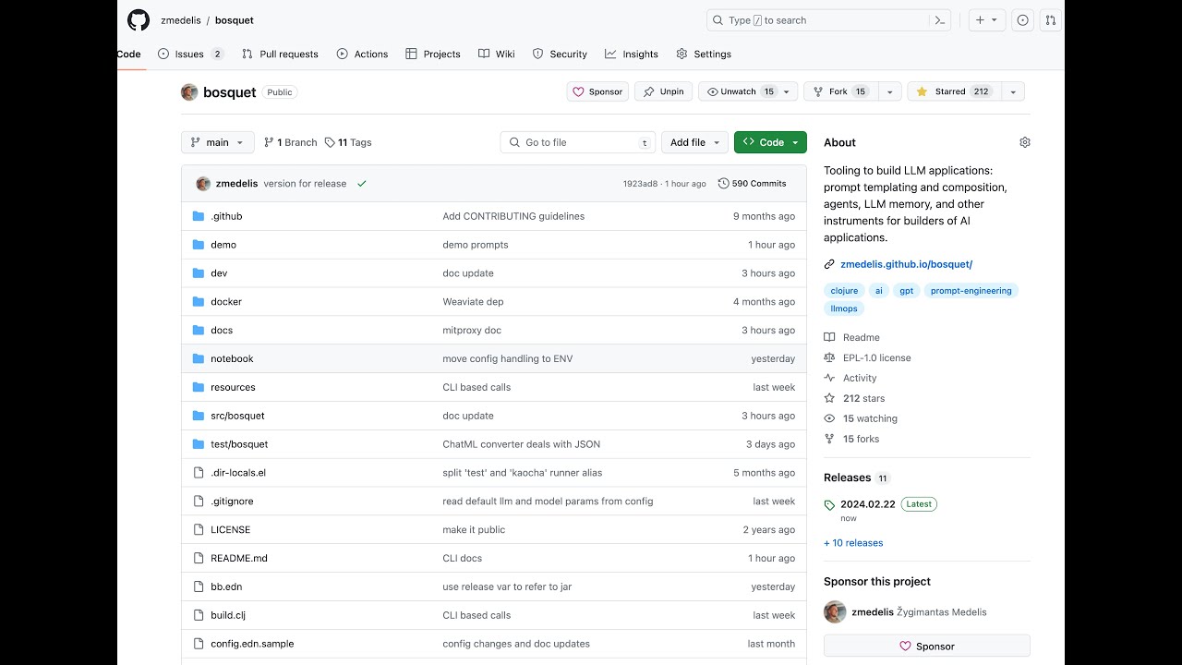The height and width of the screenshot is (665, 1182).
Task: Click the GitHub octocat logo
Action: [139, 20]
